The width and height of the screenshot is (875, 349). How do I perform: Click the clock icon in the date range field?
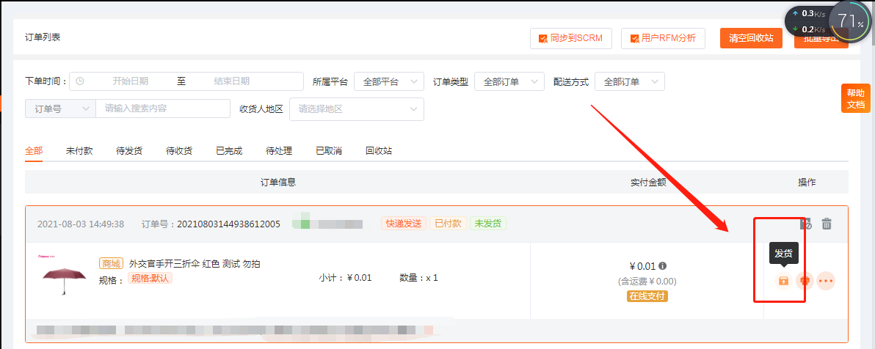(x=80, y=81)
